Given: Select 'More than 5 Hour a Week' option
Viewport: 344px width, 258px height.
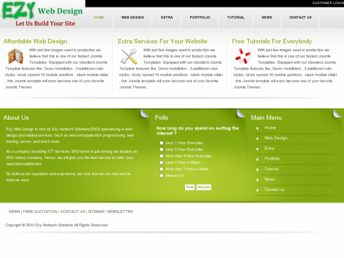Looking at the screenshot, I should [x=161, y=169].
